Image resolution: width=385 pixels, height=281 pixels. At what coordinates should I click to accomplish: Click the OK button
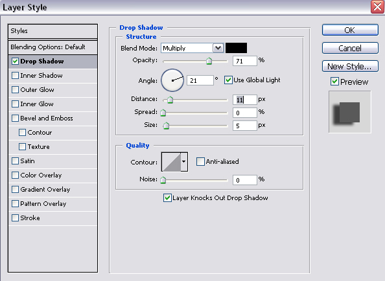coord(350,30)
